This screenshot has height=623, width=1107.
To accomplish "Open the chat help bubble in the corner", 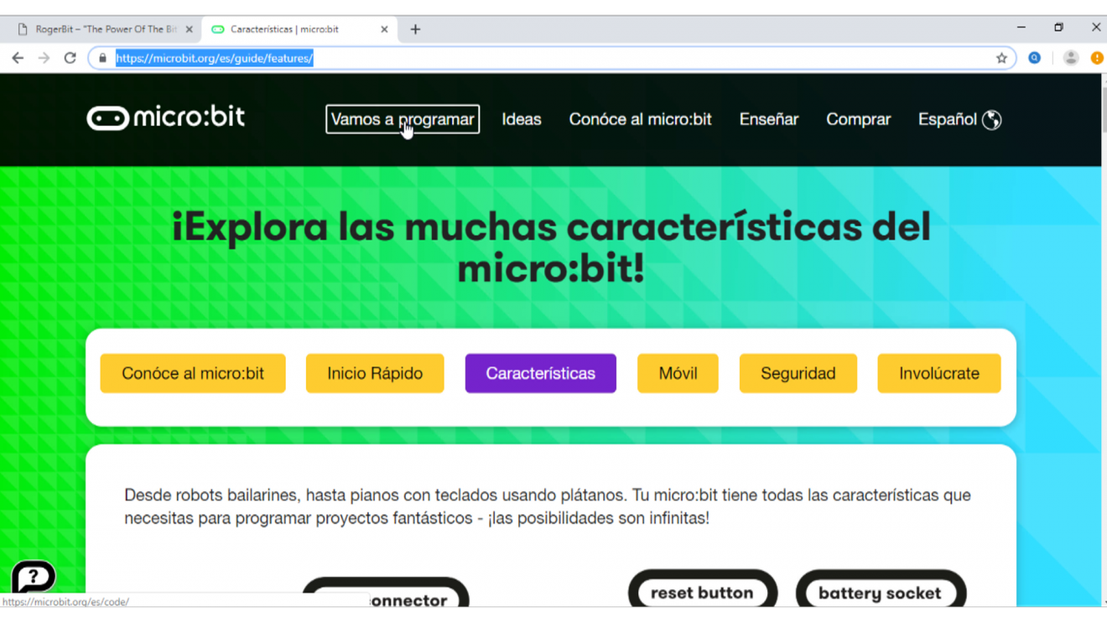I will pos(32,578).
